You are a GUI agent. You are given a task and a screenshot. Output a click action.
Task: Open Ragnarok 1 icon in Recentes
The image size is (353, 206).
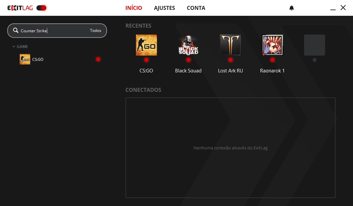[273, 45]
